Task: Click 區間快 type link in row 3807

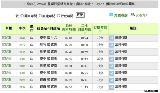Action: tap(6, 73)
